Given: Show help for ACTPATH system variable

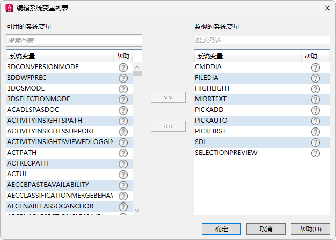Looking at the screenshot, I should pyautogui.click(x=123, y=153).
